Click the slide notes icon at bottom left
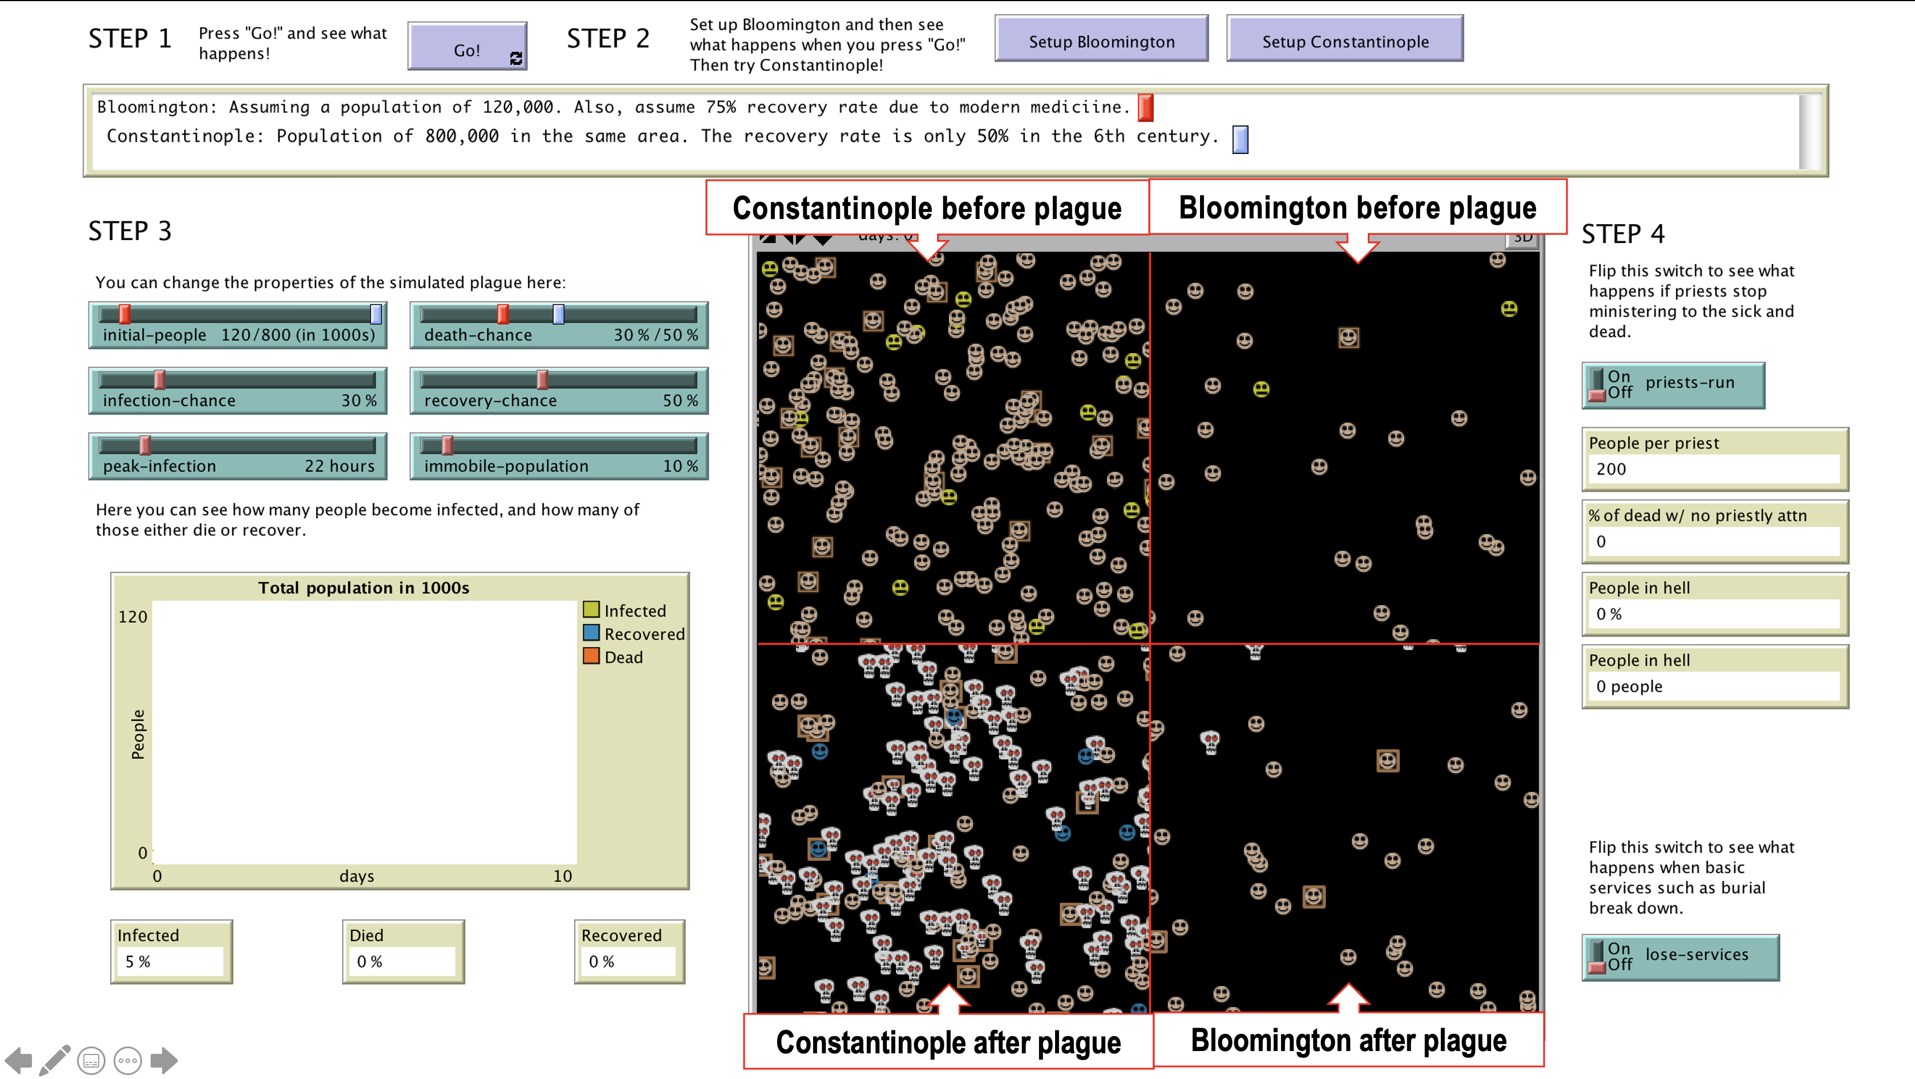Image resolution: width=1915 pixels, height=1079 pixels. (x=91, y=1060)
